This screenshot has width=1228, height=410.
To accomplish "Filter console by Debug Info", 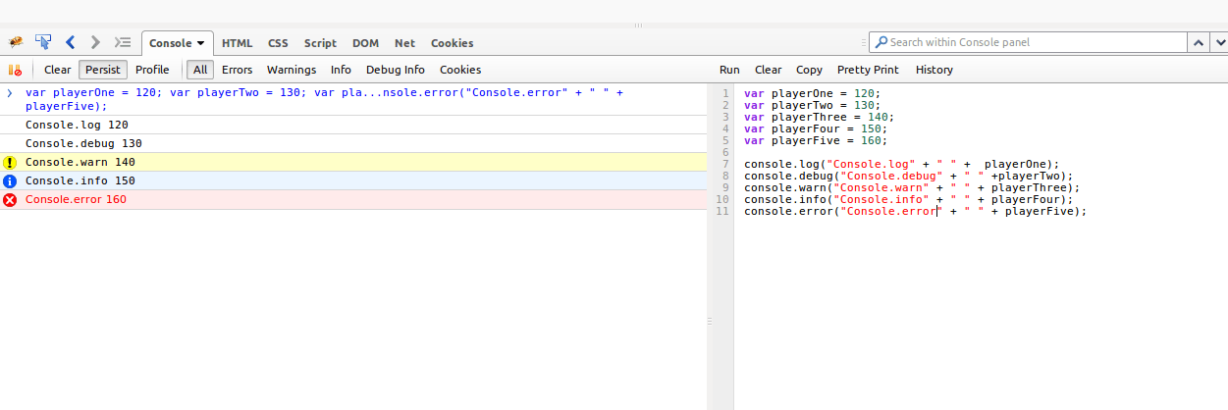I will (x=396, y=70).
